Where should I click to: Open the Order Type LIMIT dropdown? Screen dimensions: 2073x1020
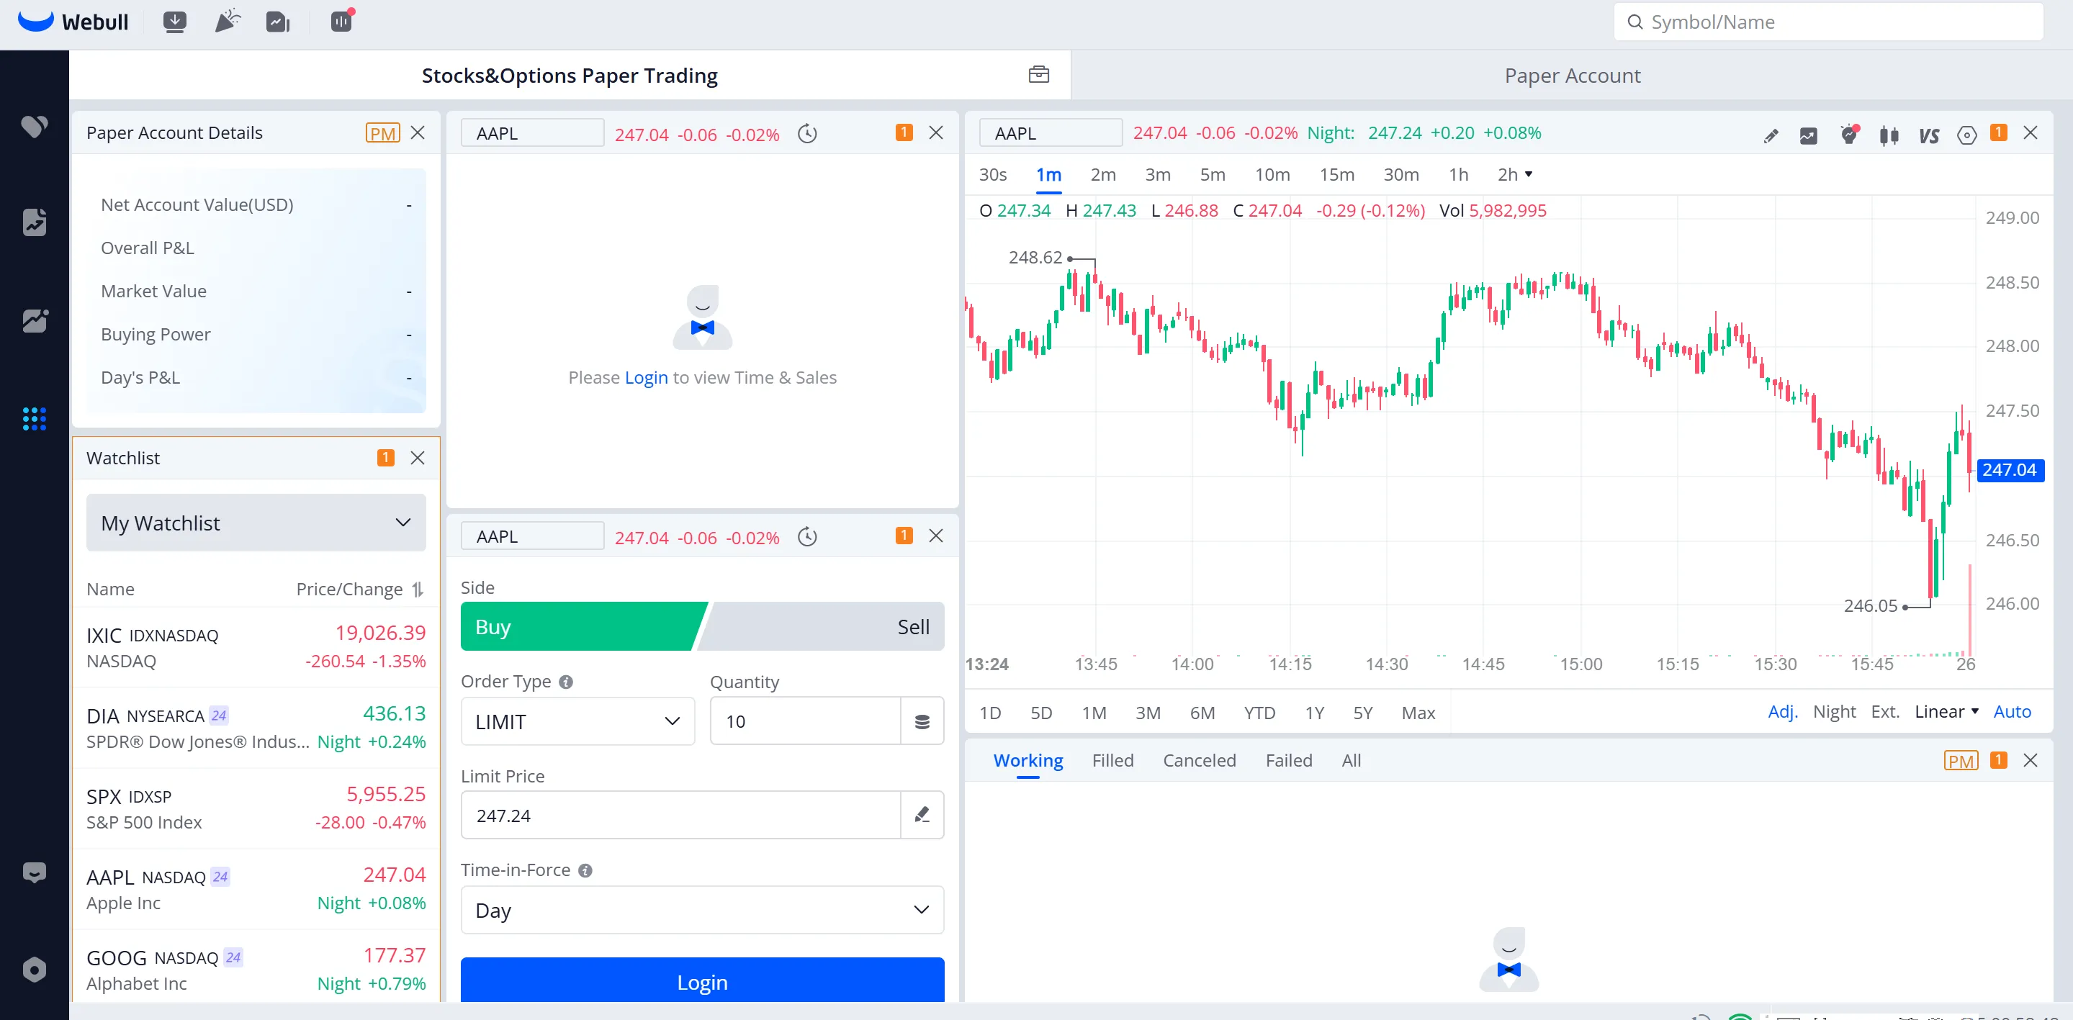[577, 721]
